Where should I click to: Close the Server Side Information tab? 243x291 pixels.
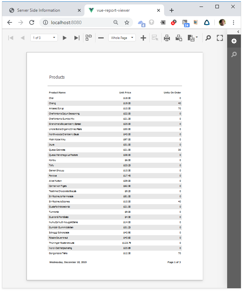click(79, 10)
